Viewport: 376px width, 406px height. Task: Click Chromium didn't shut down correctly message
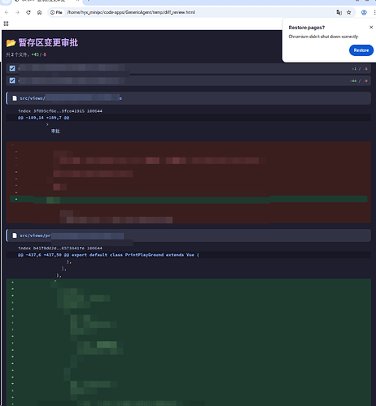[x=324, y=37]
